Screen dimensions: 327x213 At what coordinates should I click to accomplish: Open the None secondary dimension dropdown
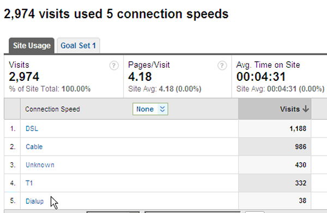150,109
